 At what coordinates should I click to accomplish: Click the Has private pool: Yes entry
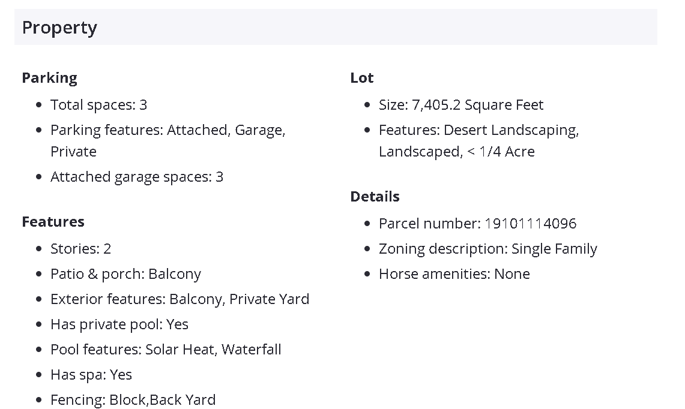tap(119, 324)
